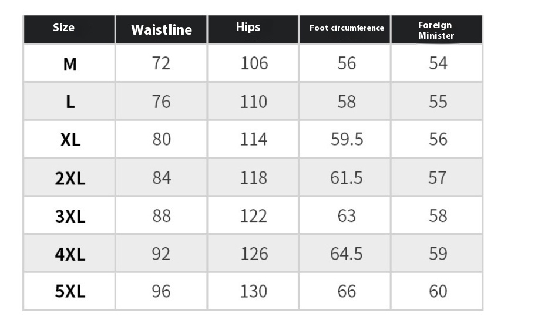Select the hips value 130

(254, 291)
